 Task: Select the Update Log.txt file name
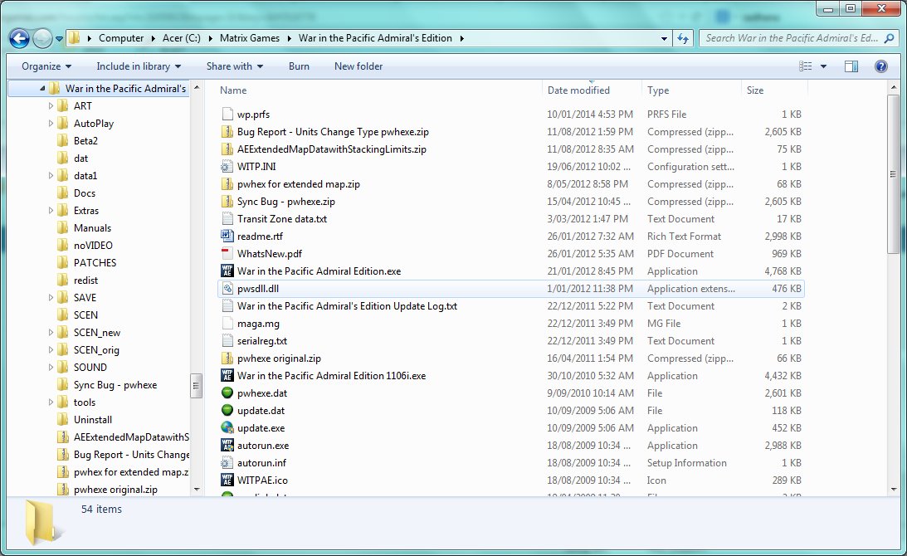click(347, 306)
